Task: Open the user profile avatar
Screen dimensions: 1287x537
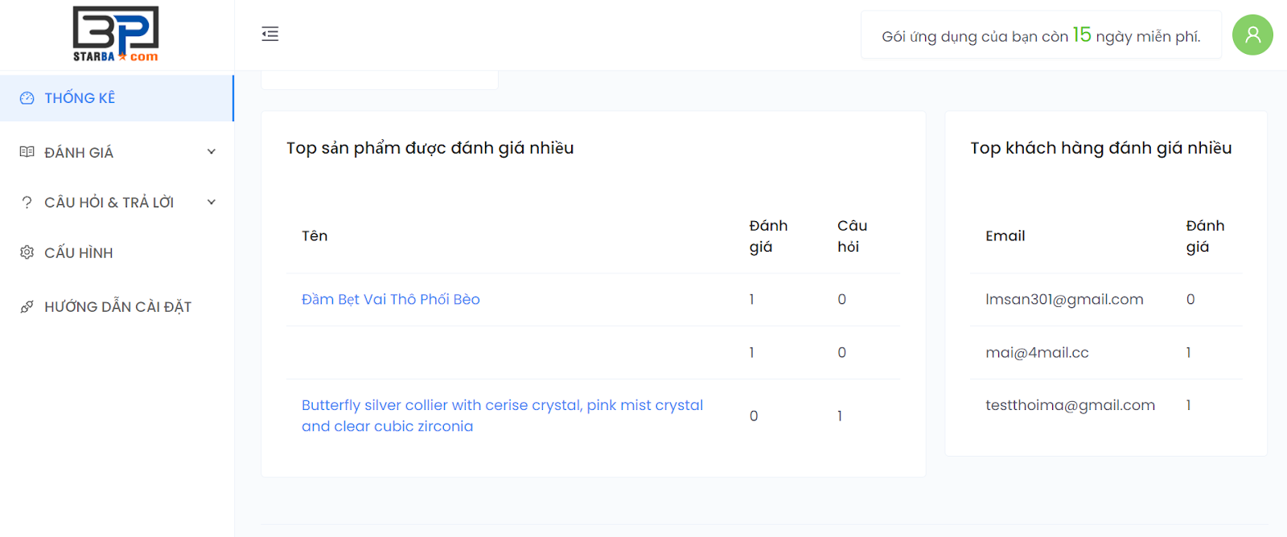Action: 1252,35
